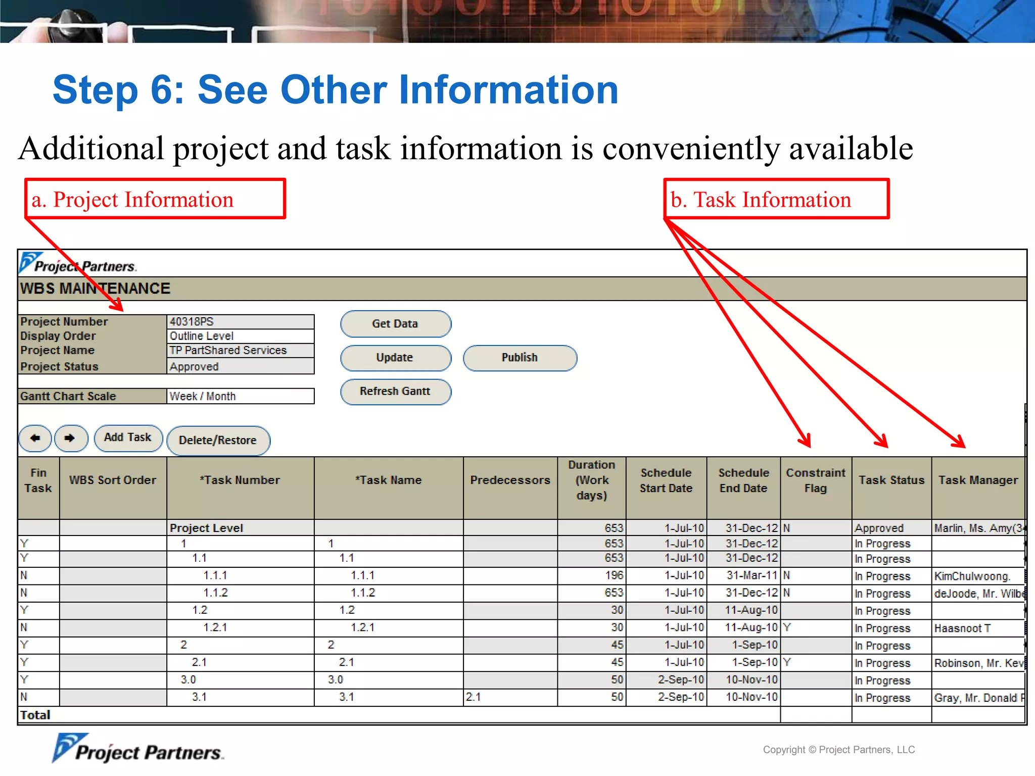Select end date 11-Aug-10 in row 1.2
This screenshot has width=1035, height=776.
(x=744, y=610)
